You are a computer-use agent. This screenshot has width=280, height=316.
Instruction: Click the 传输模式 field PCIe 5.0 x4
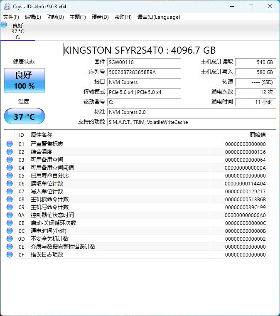[x=144, y=92]
